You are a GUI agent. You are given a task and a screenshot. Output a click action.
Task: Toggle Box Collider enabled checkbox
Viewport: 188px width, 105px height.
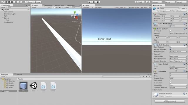coord(157,29)
